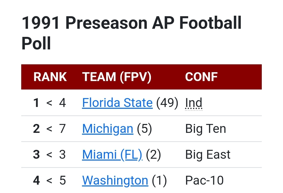Click Miami's (2) first-place votes
The width and height of the screenshot is (283, 193).
pyautogui.click(x=153, y=155)
